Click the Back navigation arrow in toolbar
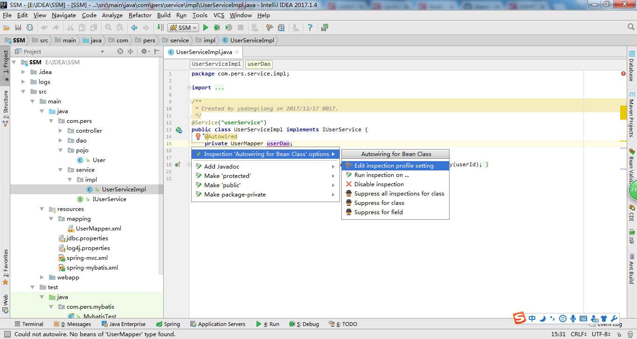637x339 pixels. [x=134, y=28]
